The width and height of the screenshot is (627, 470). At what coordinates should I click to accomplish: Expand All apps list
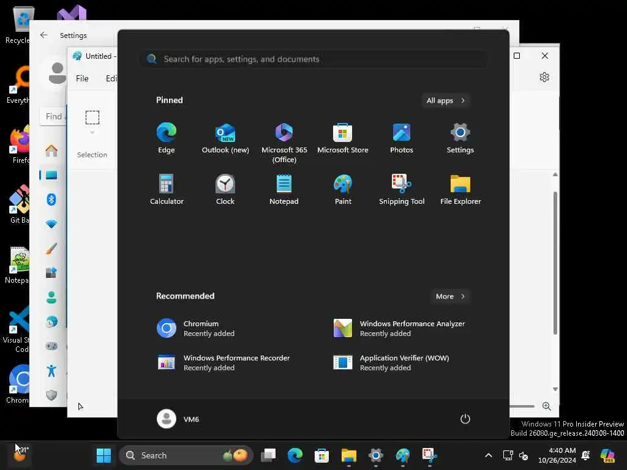446,100
